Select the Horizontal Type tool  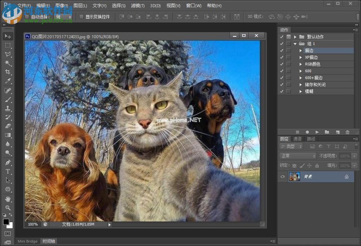point(8,171)
